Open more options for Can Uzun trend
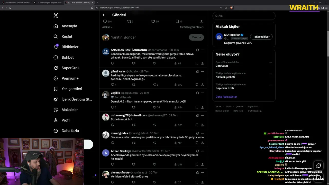Viewport: 329px width, 185px height. [x=271, y=62]
